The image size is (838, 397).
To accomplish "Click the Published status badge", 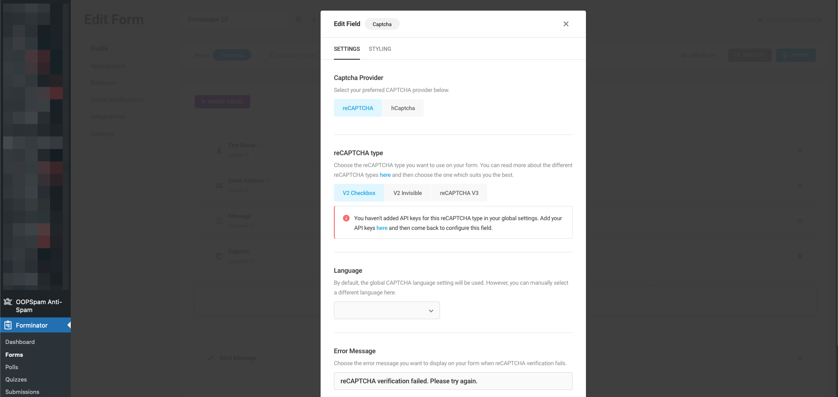I will pos(232,55).
